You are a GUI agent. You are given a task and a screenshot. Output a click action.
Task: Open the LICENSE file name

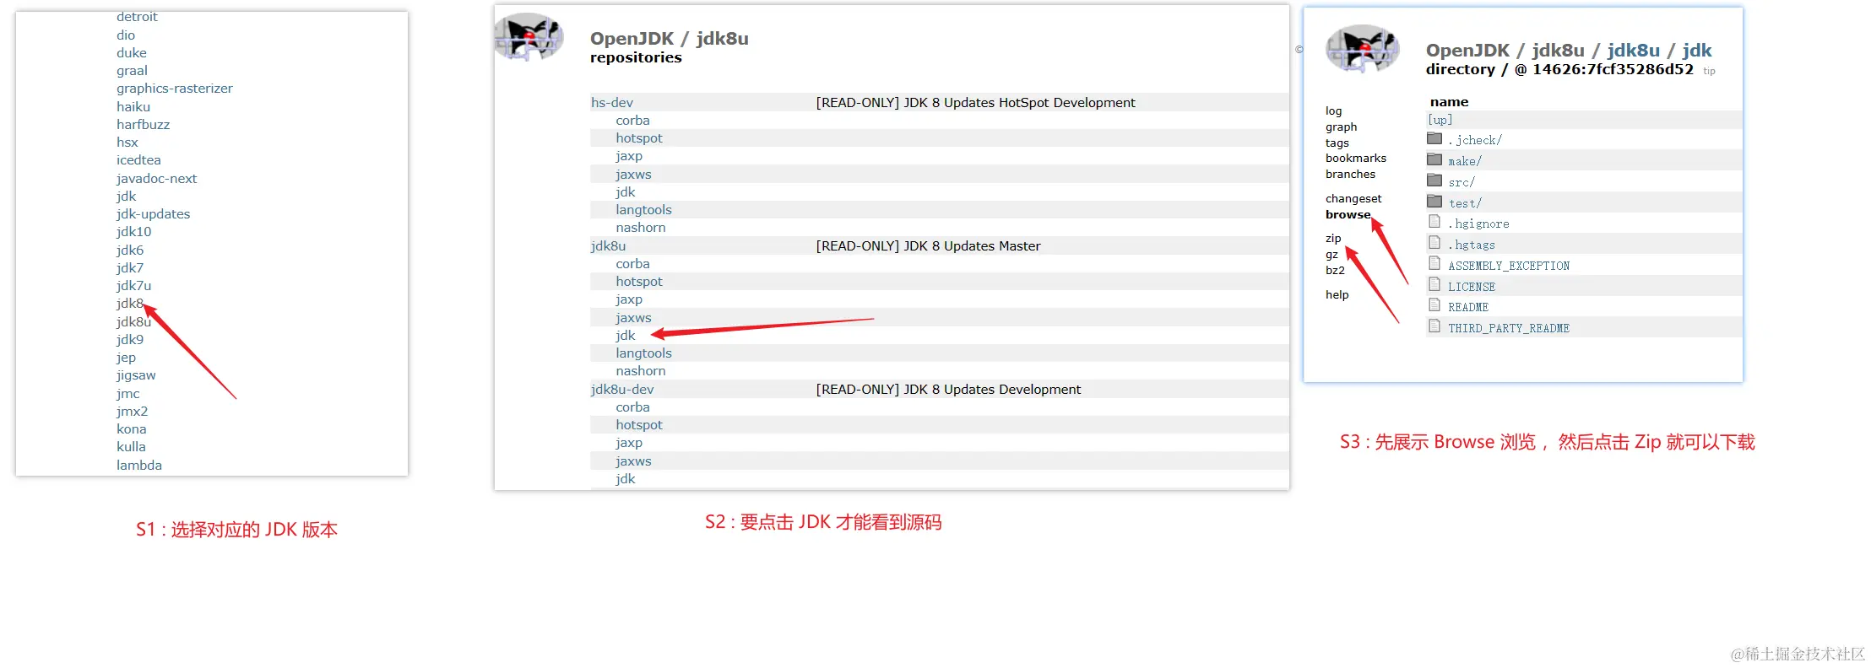point(1472,287)
